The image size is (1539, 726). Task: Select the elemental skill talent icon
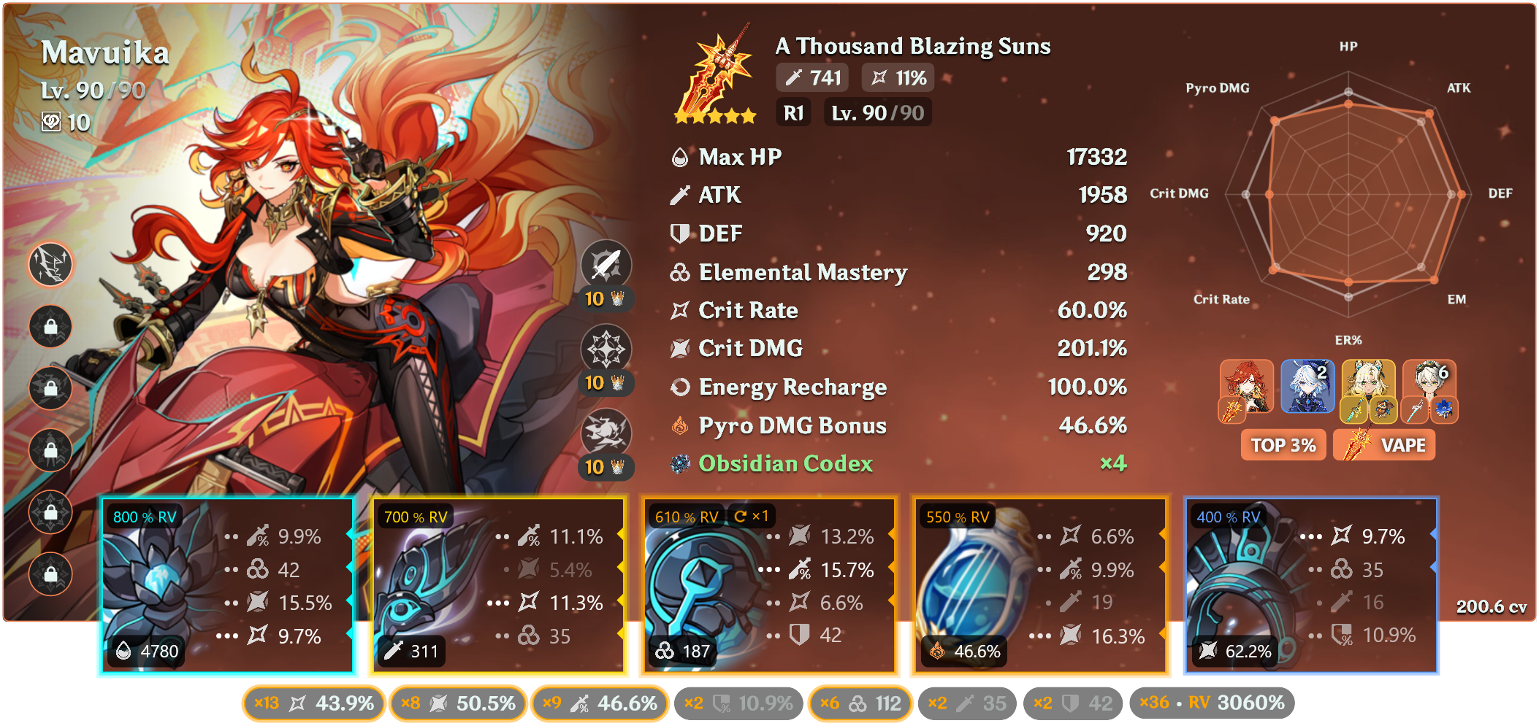click(x=606, y=349)
